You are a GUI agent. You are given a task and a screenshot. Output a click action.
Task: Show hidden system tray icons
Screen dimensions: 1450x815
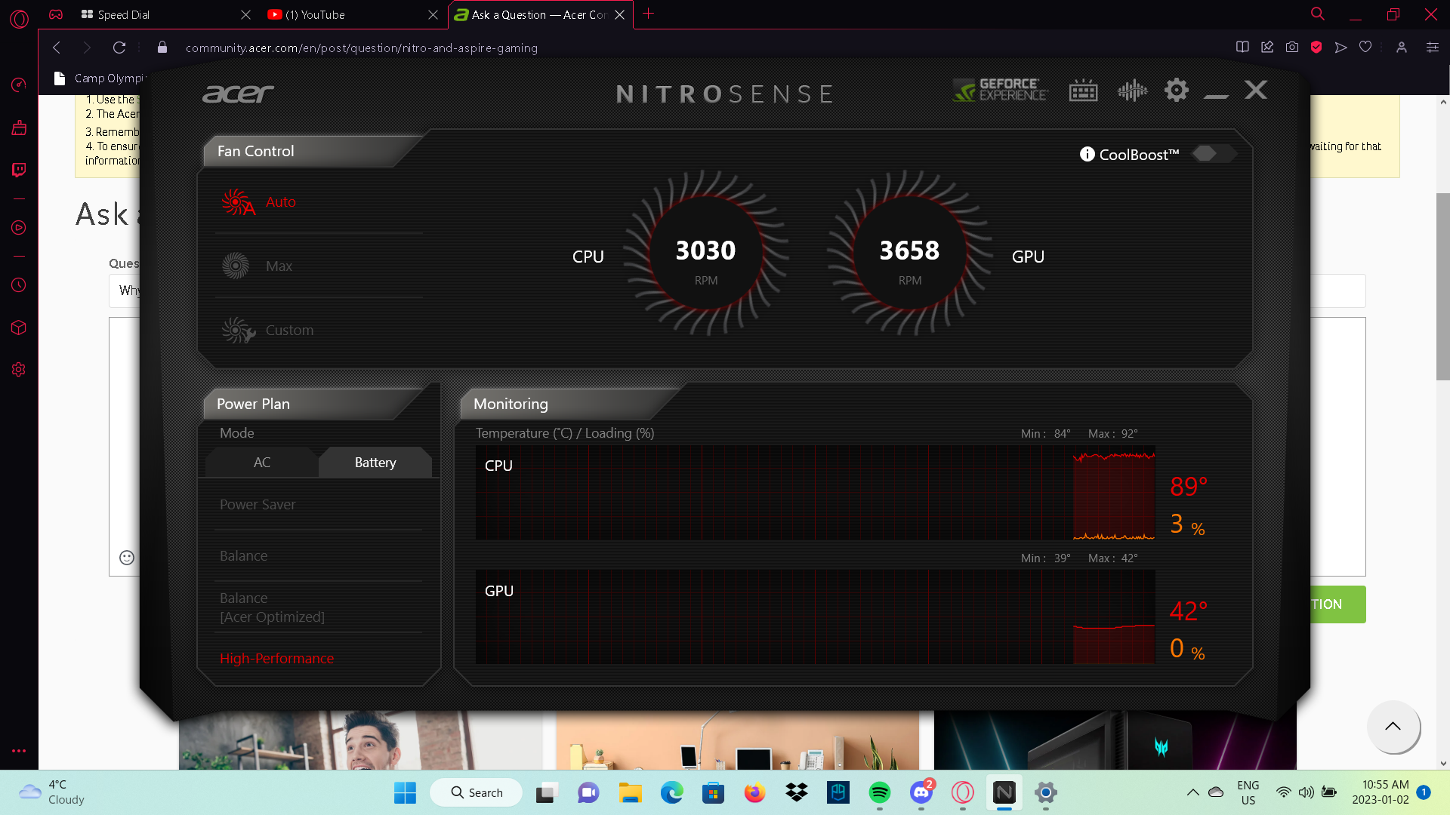point(1192,792)
